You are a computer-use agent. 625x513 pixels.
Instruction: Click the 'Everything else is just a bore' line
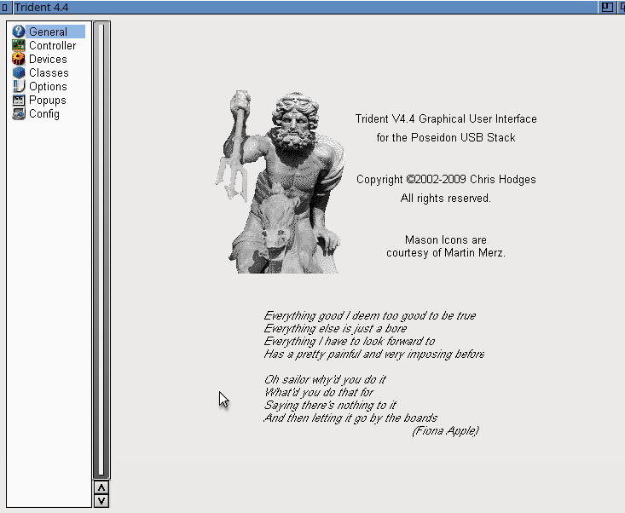click(x=335, y=328)
